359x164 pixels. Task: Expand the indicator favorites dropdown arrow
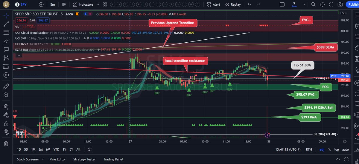98,4
